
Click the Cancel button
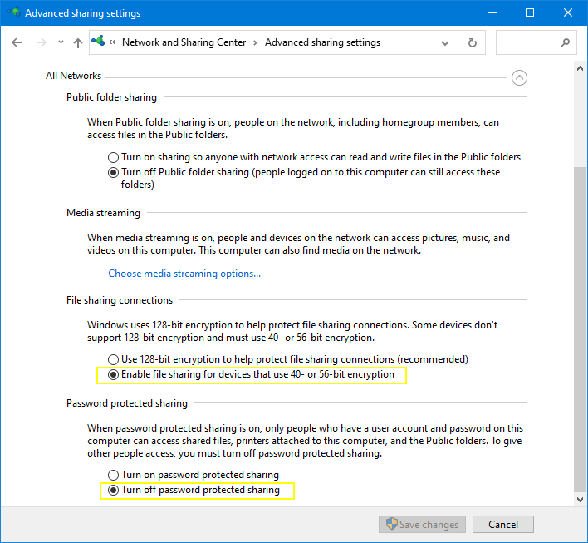pyautogui.click(x=503, y=525)
